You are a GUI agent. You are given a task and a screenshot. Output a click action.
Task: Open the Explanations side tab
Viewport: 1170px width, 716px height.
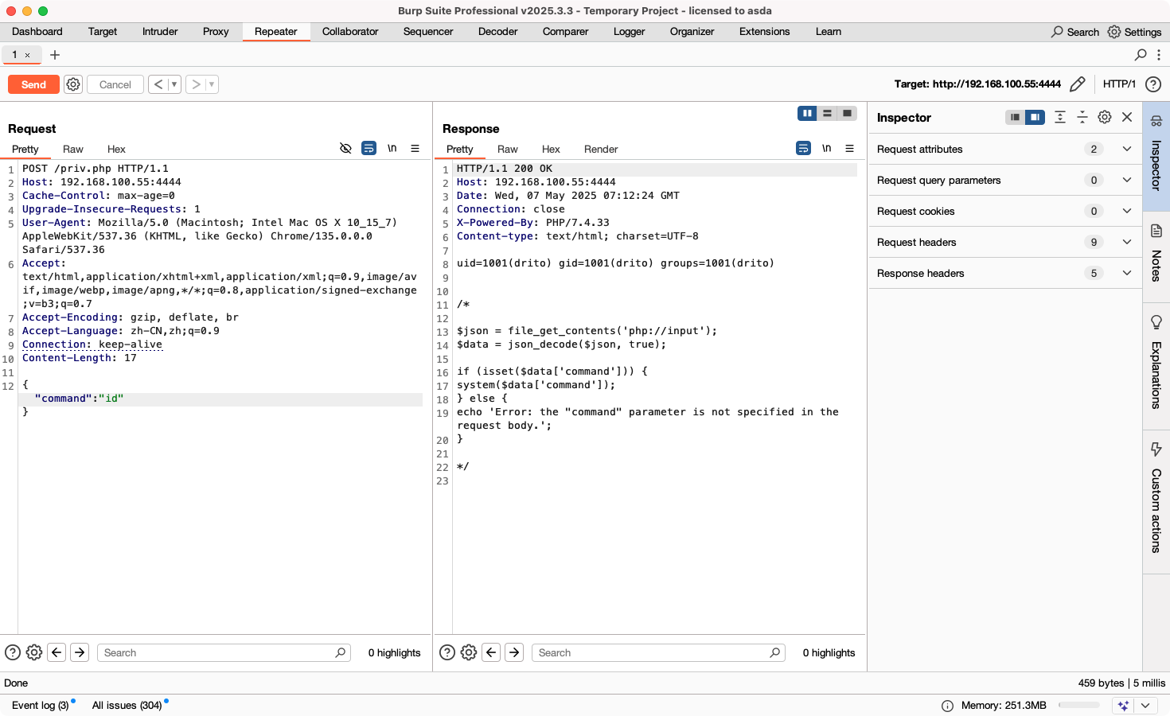(x=1156, y=365)
